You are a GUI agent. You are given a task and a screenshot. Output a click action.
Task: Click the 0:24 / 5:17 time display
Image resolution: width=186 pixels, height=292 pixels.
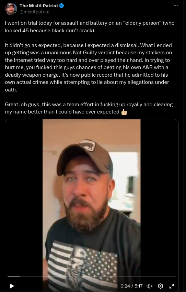[131, 286]
